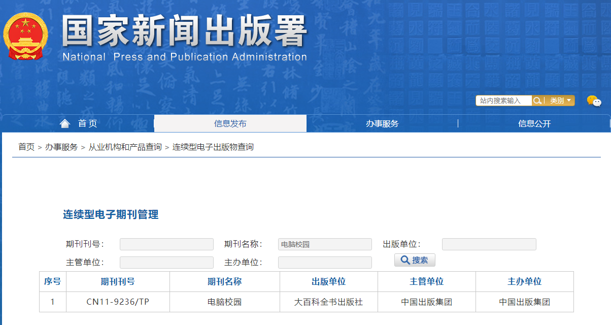
Task: Click the CN11-9236/TP table cell
Action: tap(118, 302)
